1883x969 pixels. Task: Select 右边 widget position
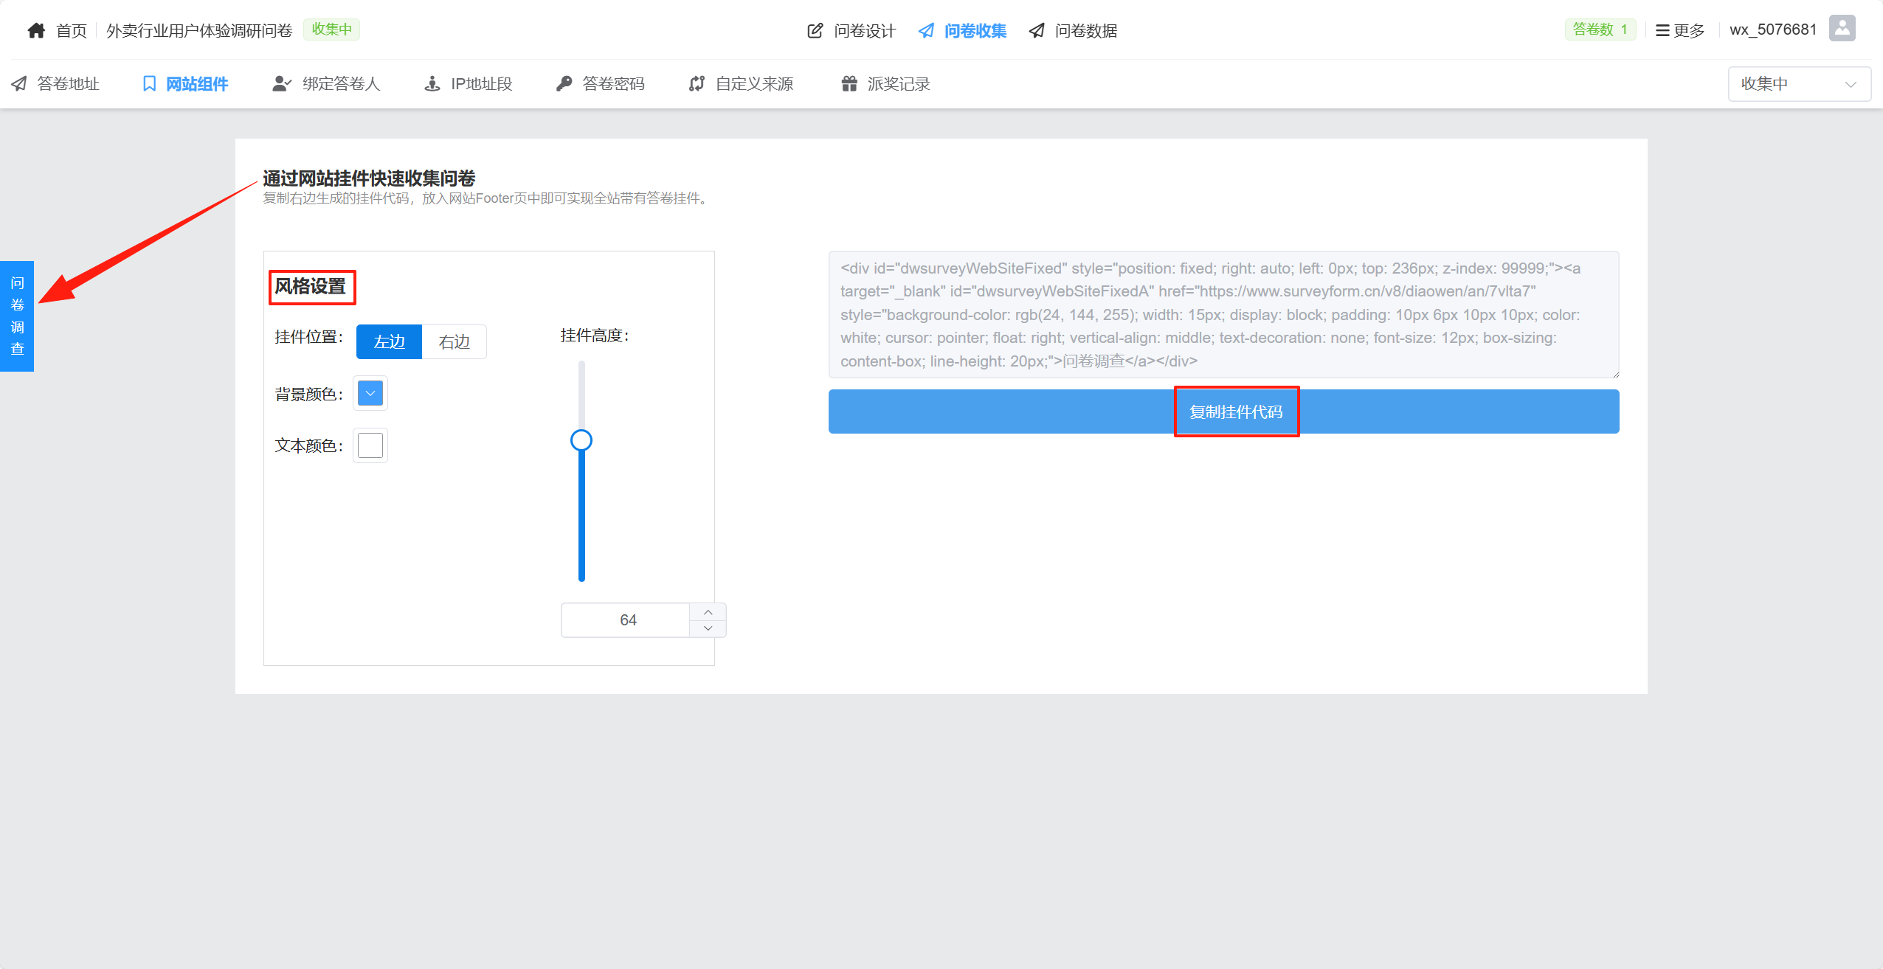pyautogui.click(x=454, y=341)
